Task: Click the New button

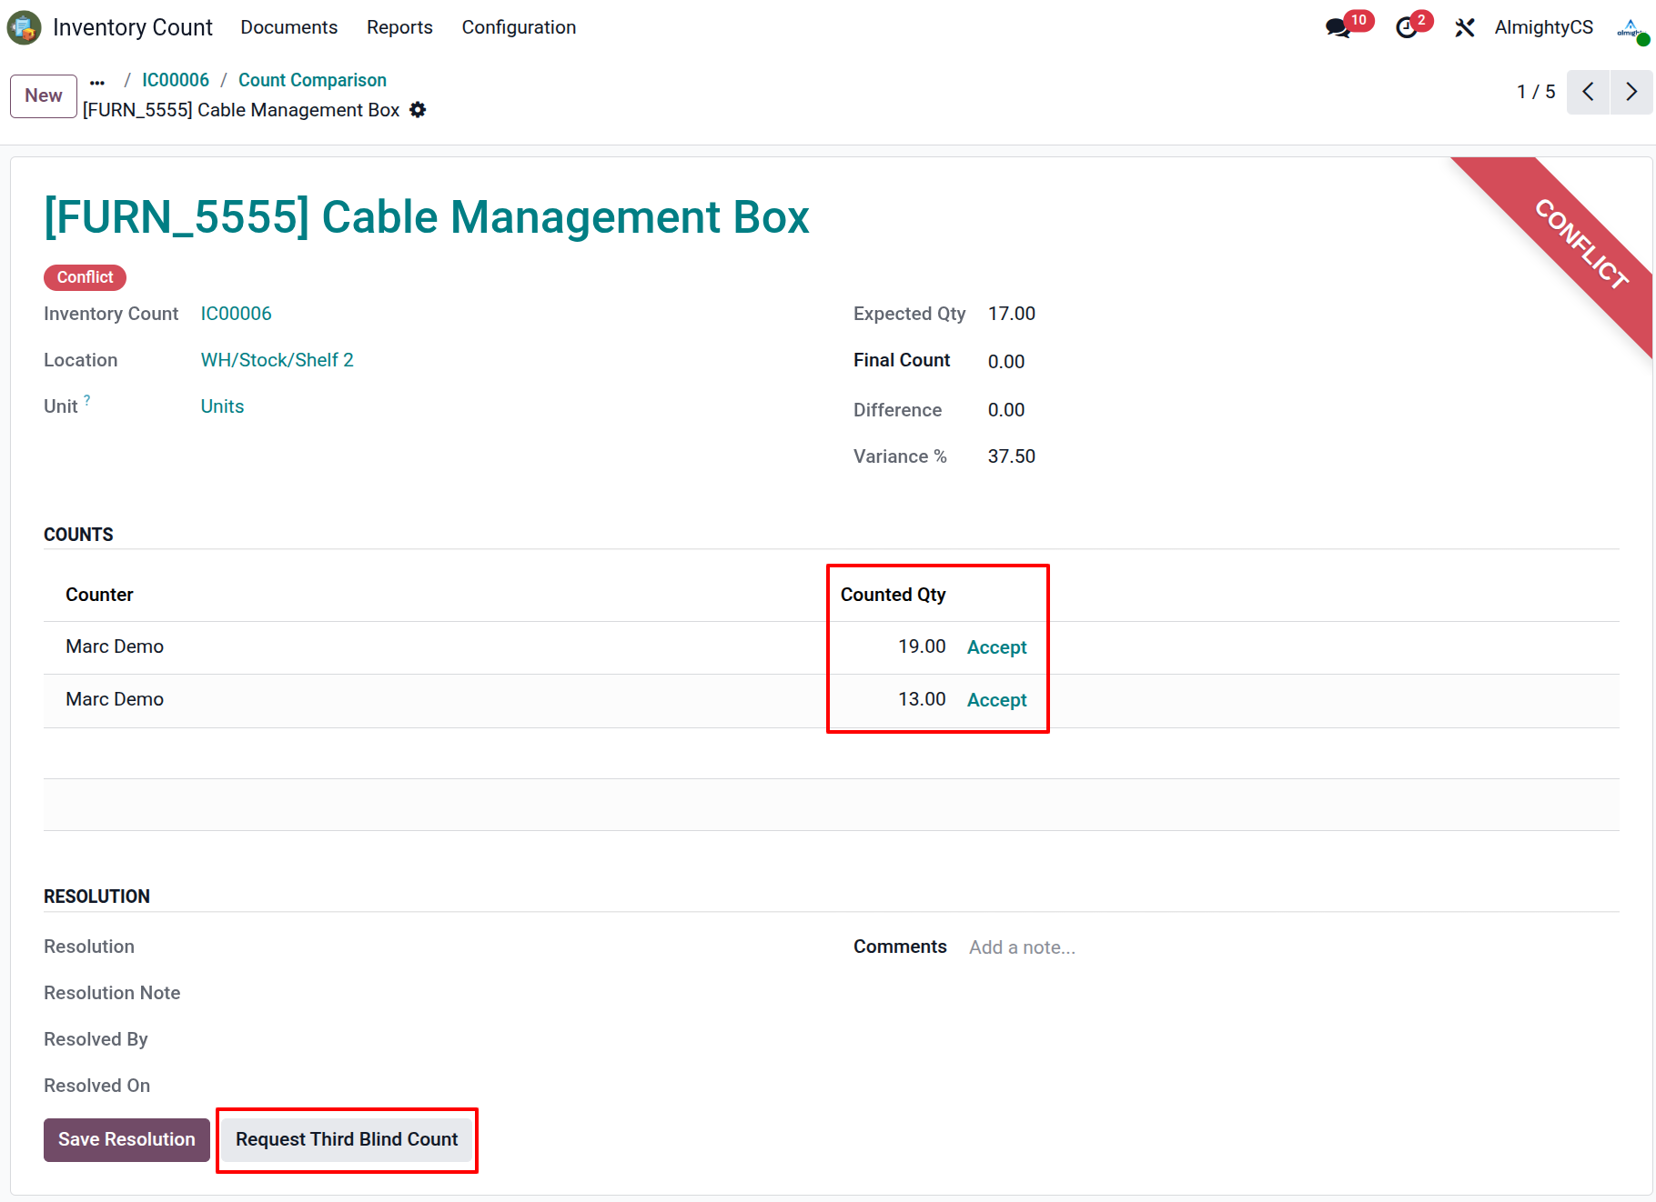Action: 44,96
